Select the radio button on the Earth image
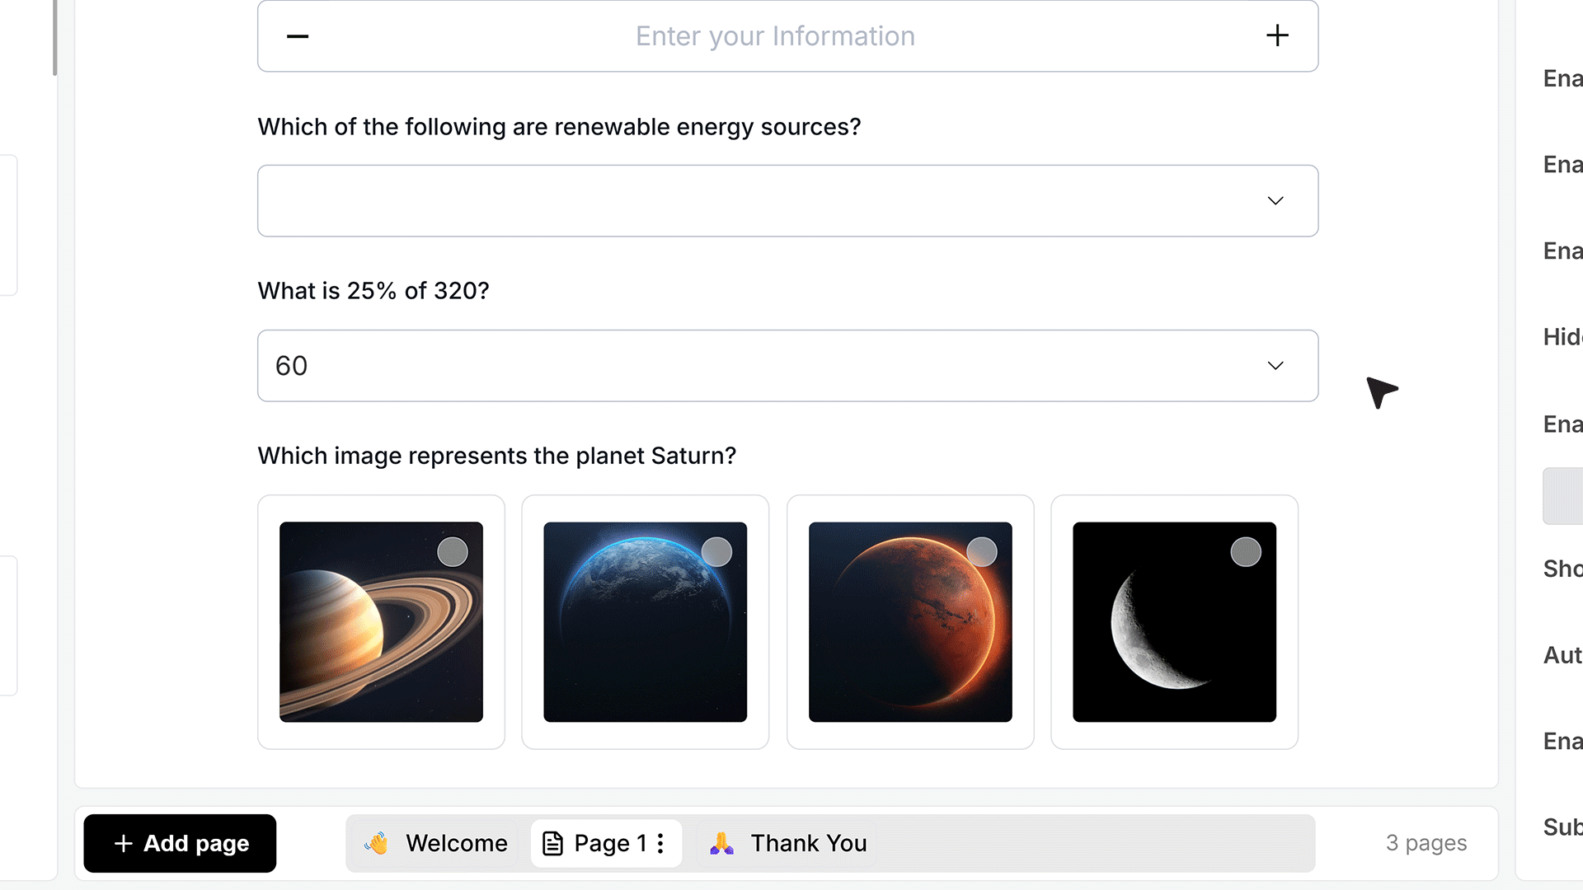Screen dimensions: 1583x890 coord(716,552)
